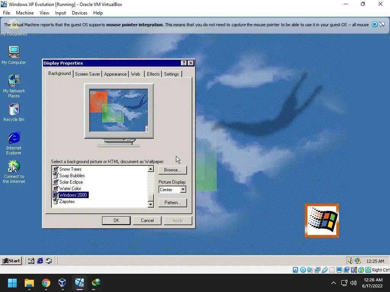This screenshot has width=390, height=292.
Task: Show hidden icons in host tray
Action: [x=334, y=283]
